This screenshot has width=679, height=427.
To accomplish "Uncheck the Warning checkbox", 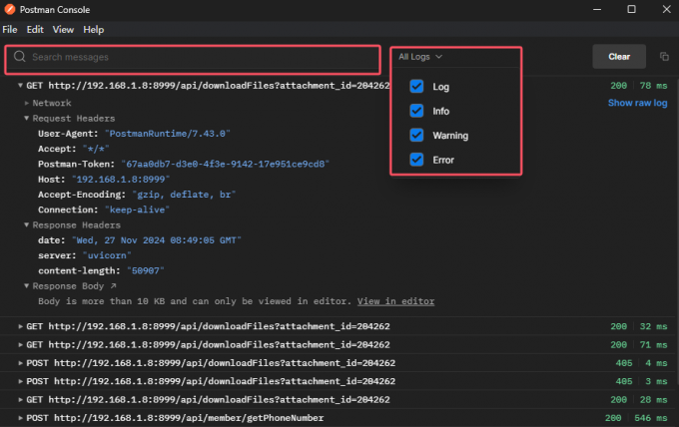I will pos(416,135).
